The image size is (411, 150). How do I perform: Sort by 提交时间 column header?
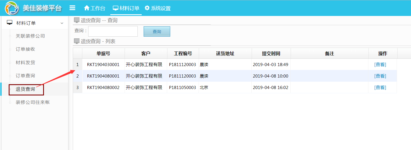[271, 53]
